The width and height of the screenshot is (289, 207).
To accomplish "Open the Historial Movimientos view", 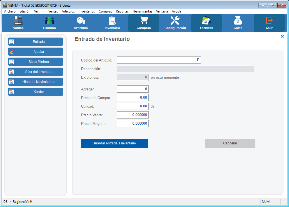I will click(35, 82).
